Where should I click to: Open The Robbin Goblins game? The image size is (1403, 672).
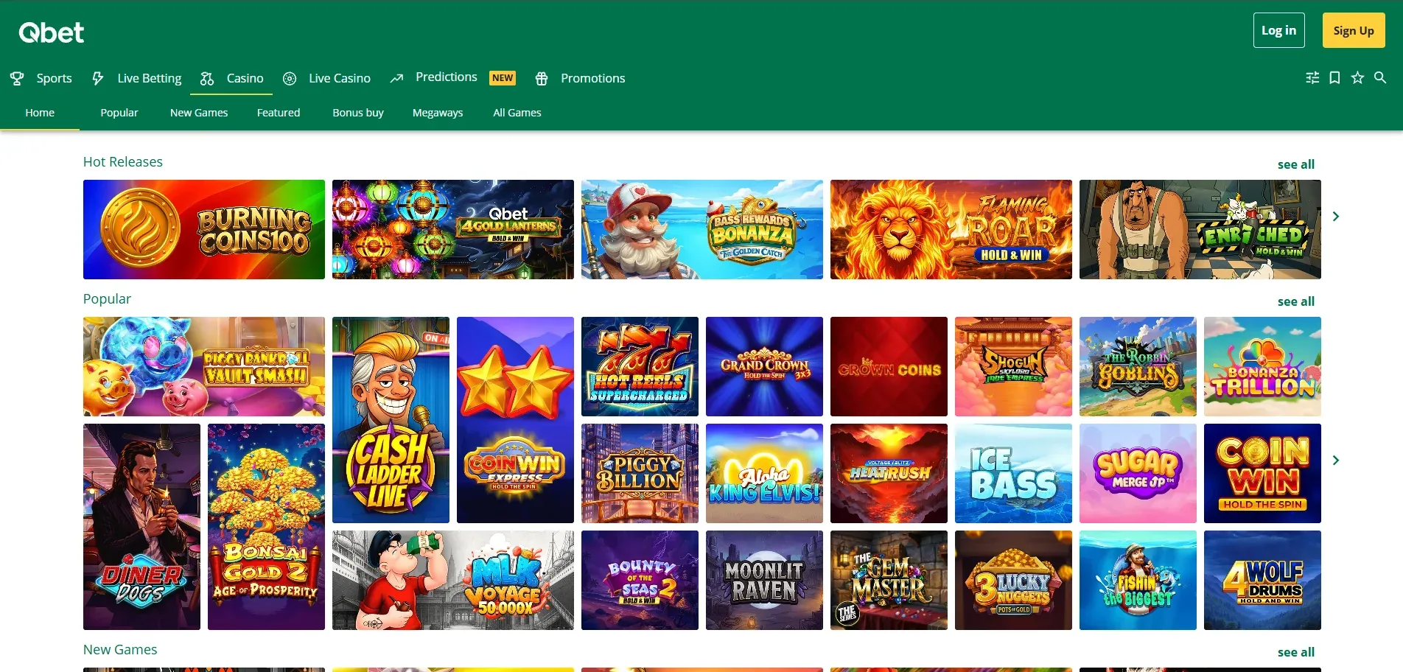[x=1138, y=366]
